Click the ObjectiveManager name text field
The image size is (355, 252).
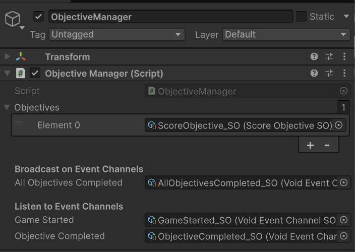(x=171, y=17)
